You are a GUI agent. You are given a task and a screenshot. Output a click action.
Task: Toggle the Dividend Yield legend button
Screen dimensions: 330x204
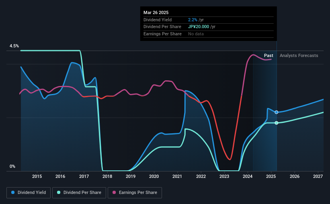point(29,193)
